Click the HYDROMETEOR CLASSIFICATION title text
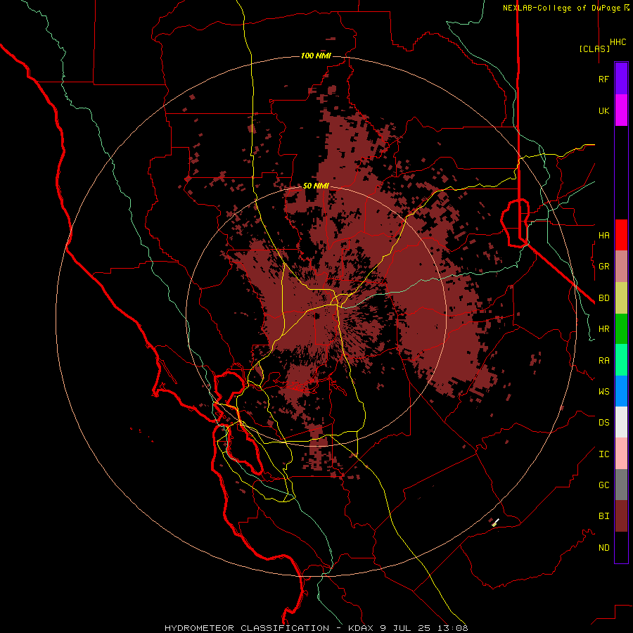The image size is (633, 633). point(247,628)
